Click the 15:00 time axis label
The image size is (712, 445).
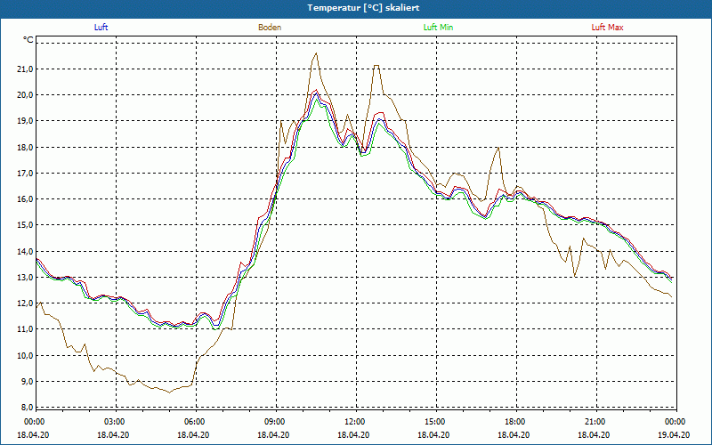coord(436,422)
